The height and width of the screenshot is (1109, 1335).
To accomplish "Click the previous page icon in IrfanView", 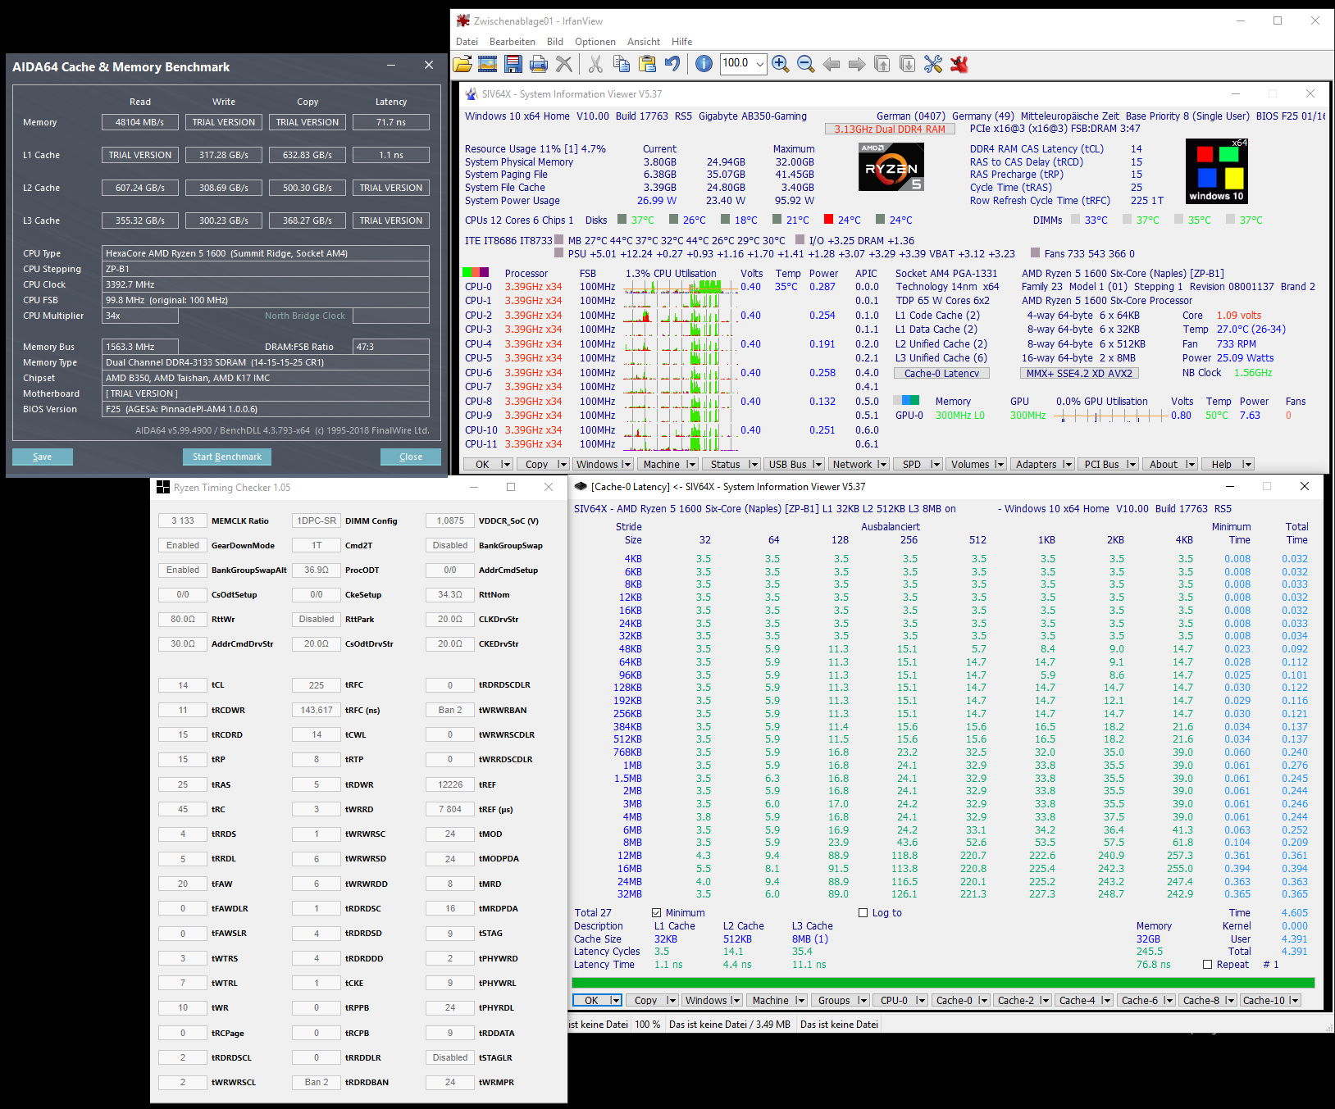I will pyautogui.click(x=882, y=64).
